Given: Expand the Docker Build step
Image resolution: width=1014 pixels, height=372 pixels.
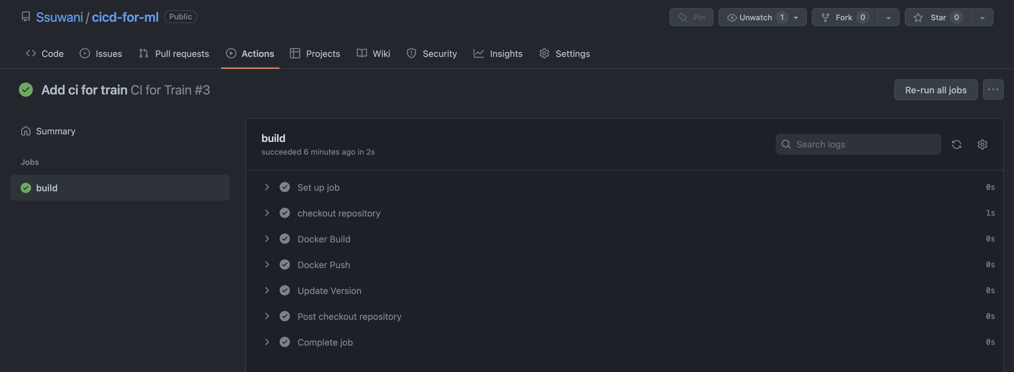Looking at the screenshot, I should [x=267, y=239].
